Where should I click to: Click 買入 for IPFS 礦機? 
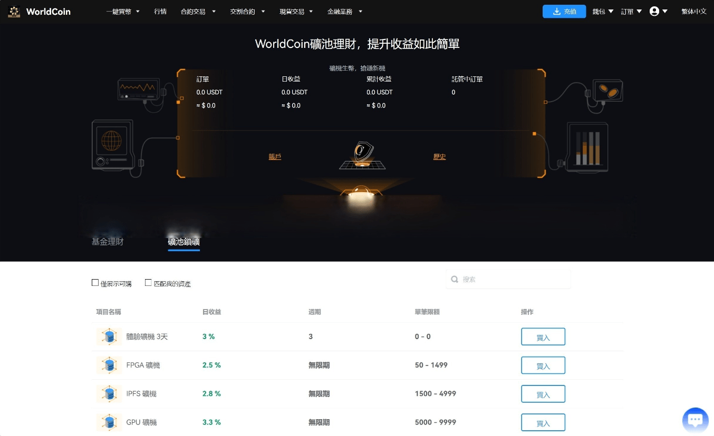click(x=543, y=394)
